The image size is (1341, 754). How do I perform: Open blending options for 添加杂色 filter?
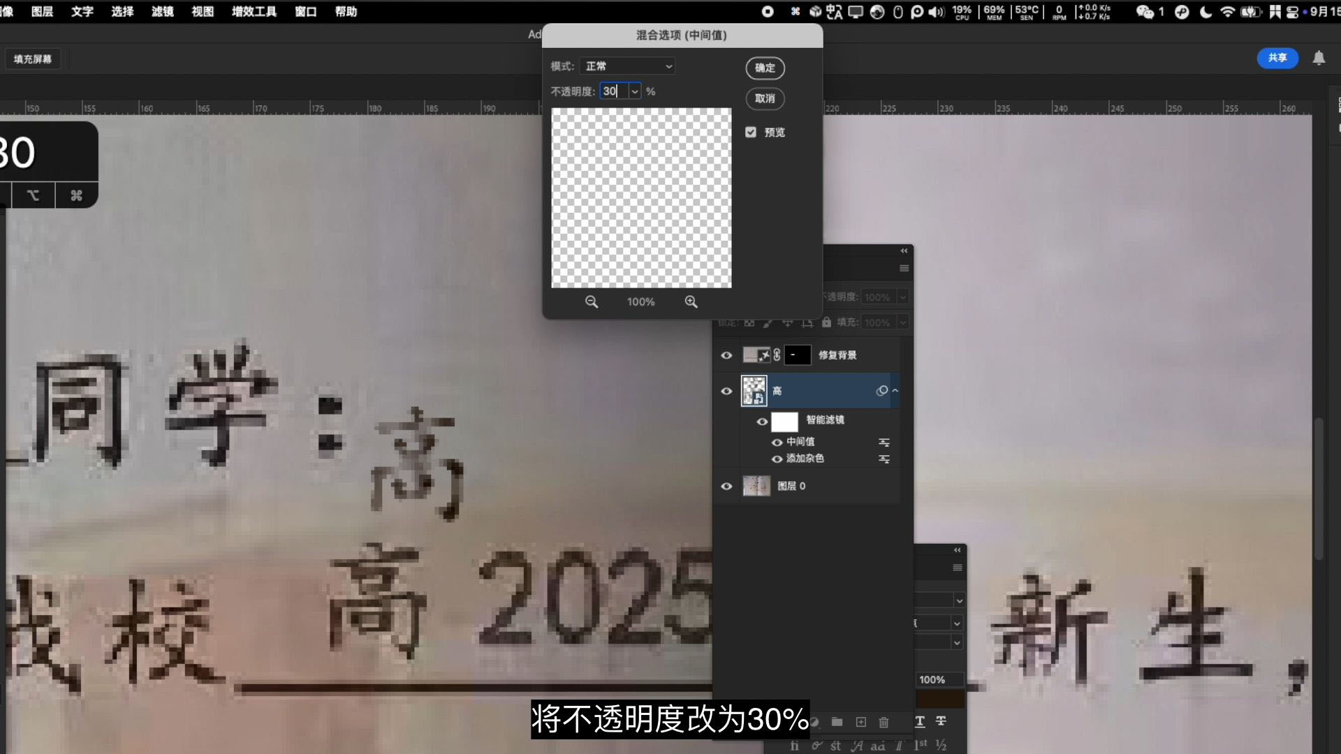pos(884,459)
